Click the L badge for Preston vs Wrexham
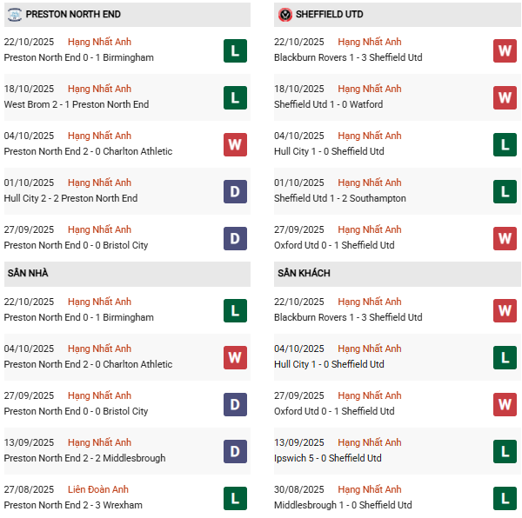Viewport: 522px width, 518px height. coord(235,498)
